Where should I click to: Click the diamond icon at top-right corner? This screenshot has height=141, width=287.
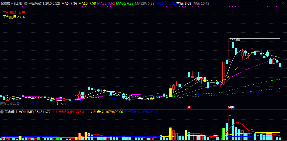[283, 3]
